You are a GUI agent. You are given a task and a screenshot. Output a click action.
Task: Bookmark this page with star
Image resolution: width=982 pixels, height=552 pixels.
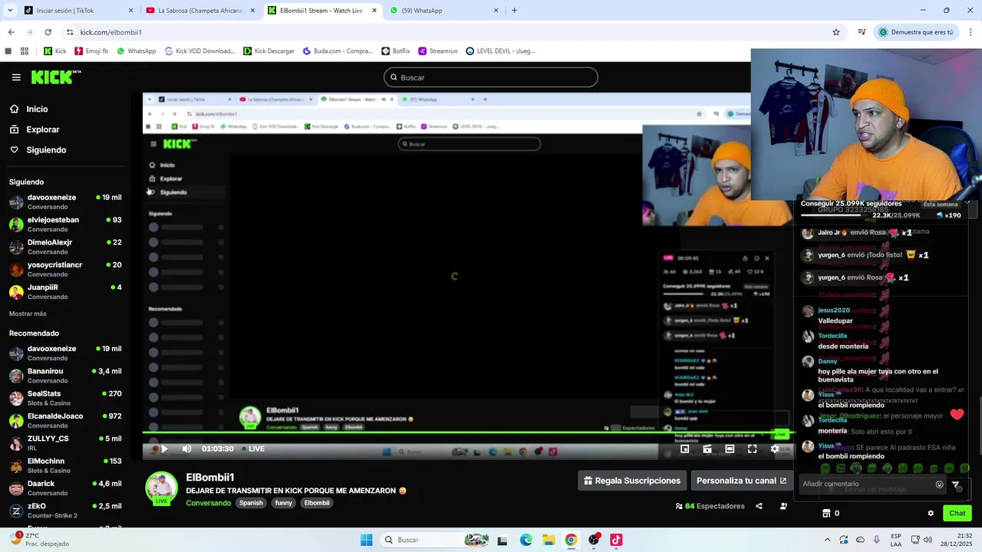836,32
